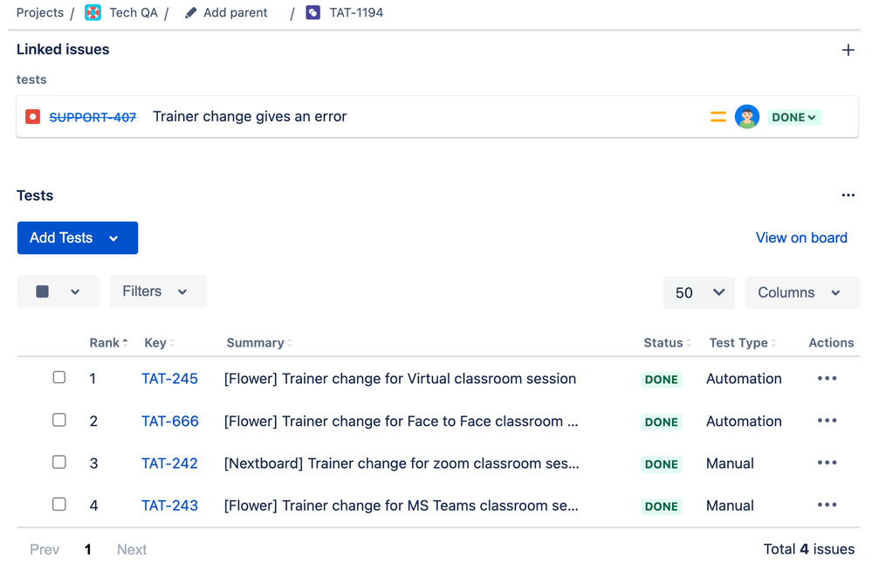Click summary 'Trainer change gives an error'
The width and height of the screenshot is (872, 577).
[x=250, y=116]
